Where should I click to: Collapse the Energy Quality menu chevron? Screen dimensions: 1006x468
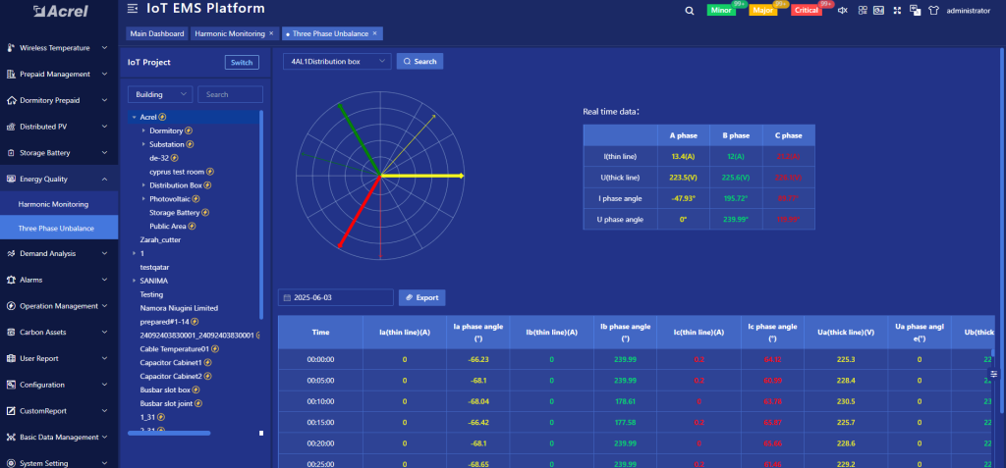[x=104, y=180]
